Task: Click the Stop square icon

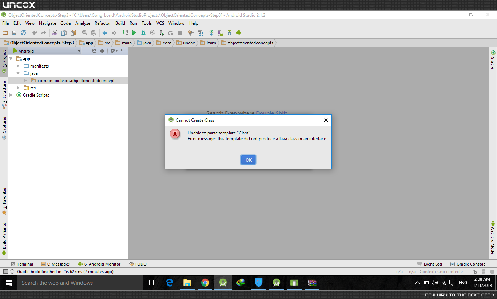Action: 180,33
